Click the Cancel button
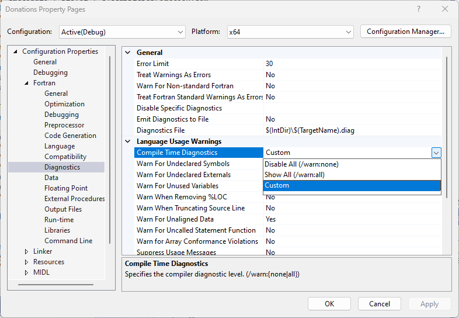The image size is (459, 318). (x=380, y=303)
